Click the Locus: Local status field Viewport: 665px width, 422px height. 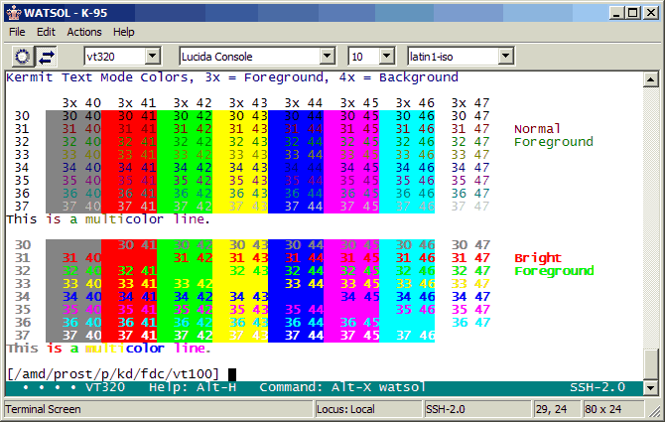click(366, 409)
